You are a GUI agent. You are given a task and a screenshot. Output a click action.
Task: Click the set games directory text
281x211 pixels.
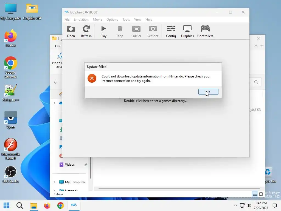click(x=156, y=101)
